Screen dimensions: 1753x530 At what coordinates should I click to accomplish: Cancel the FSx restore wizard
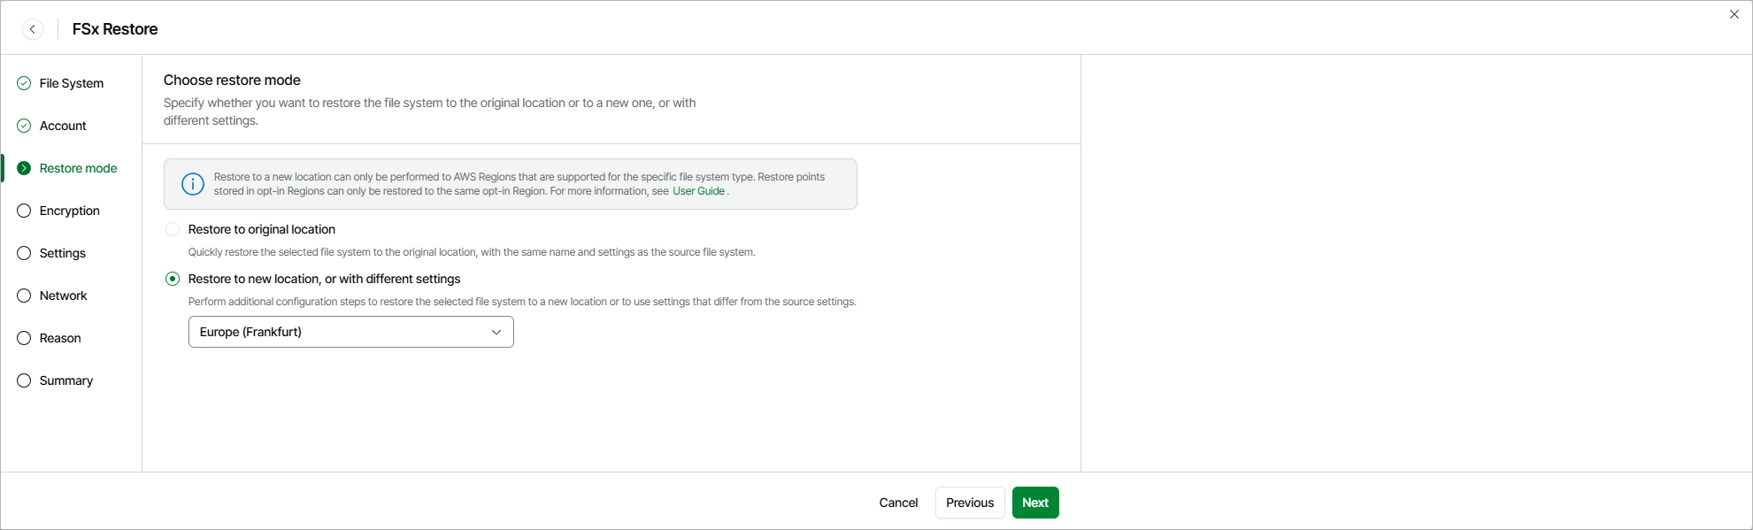[898, 503]
